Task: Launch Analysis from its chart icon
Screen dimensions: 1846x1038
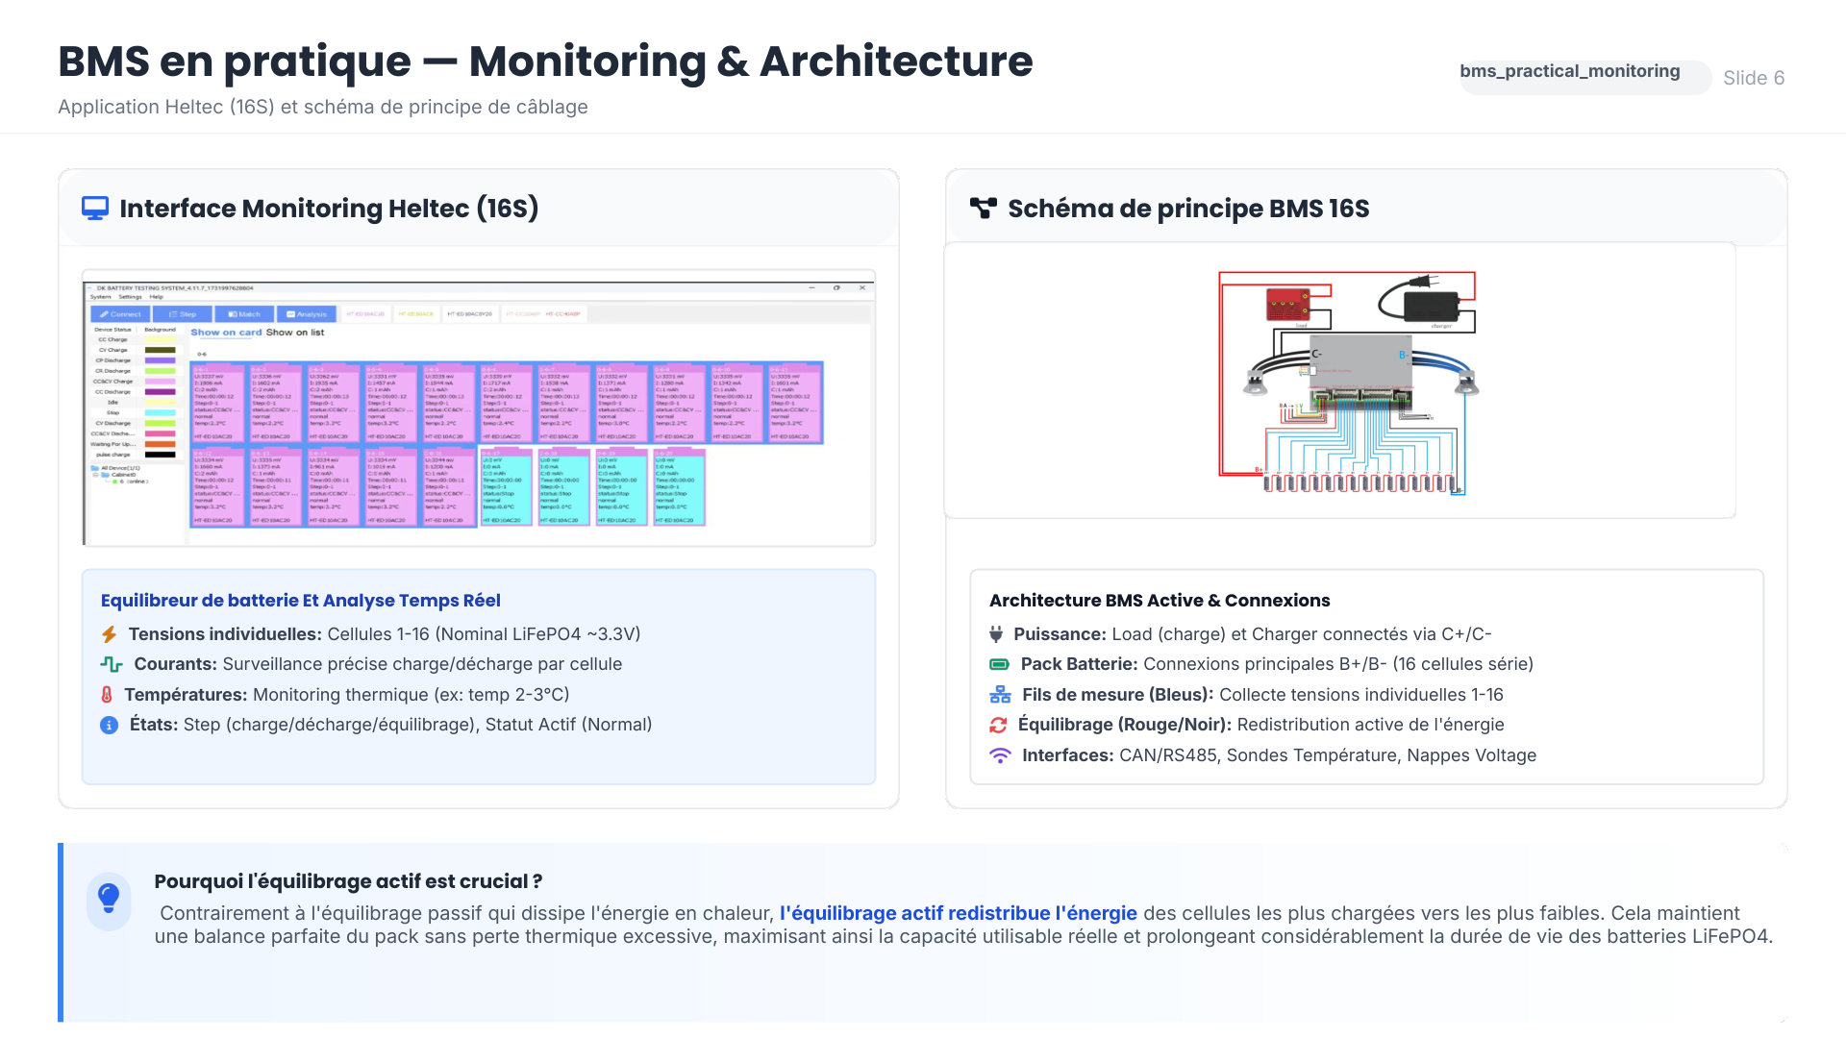Action: tap(291, 314)
